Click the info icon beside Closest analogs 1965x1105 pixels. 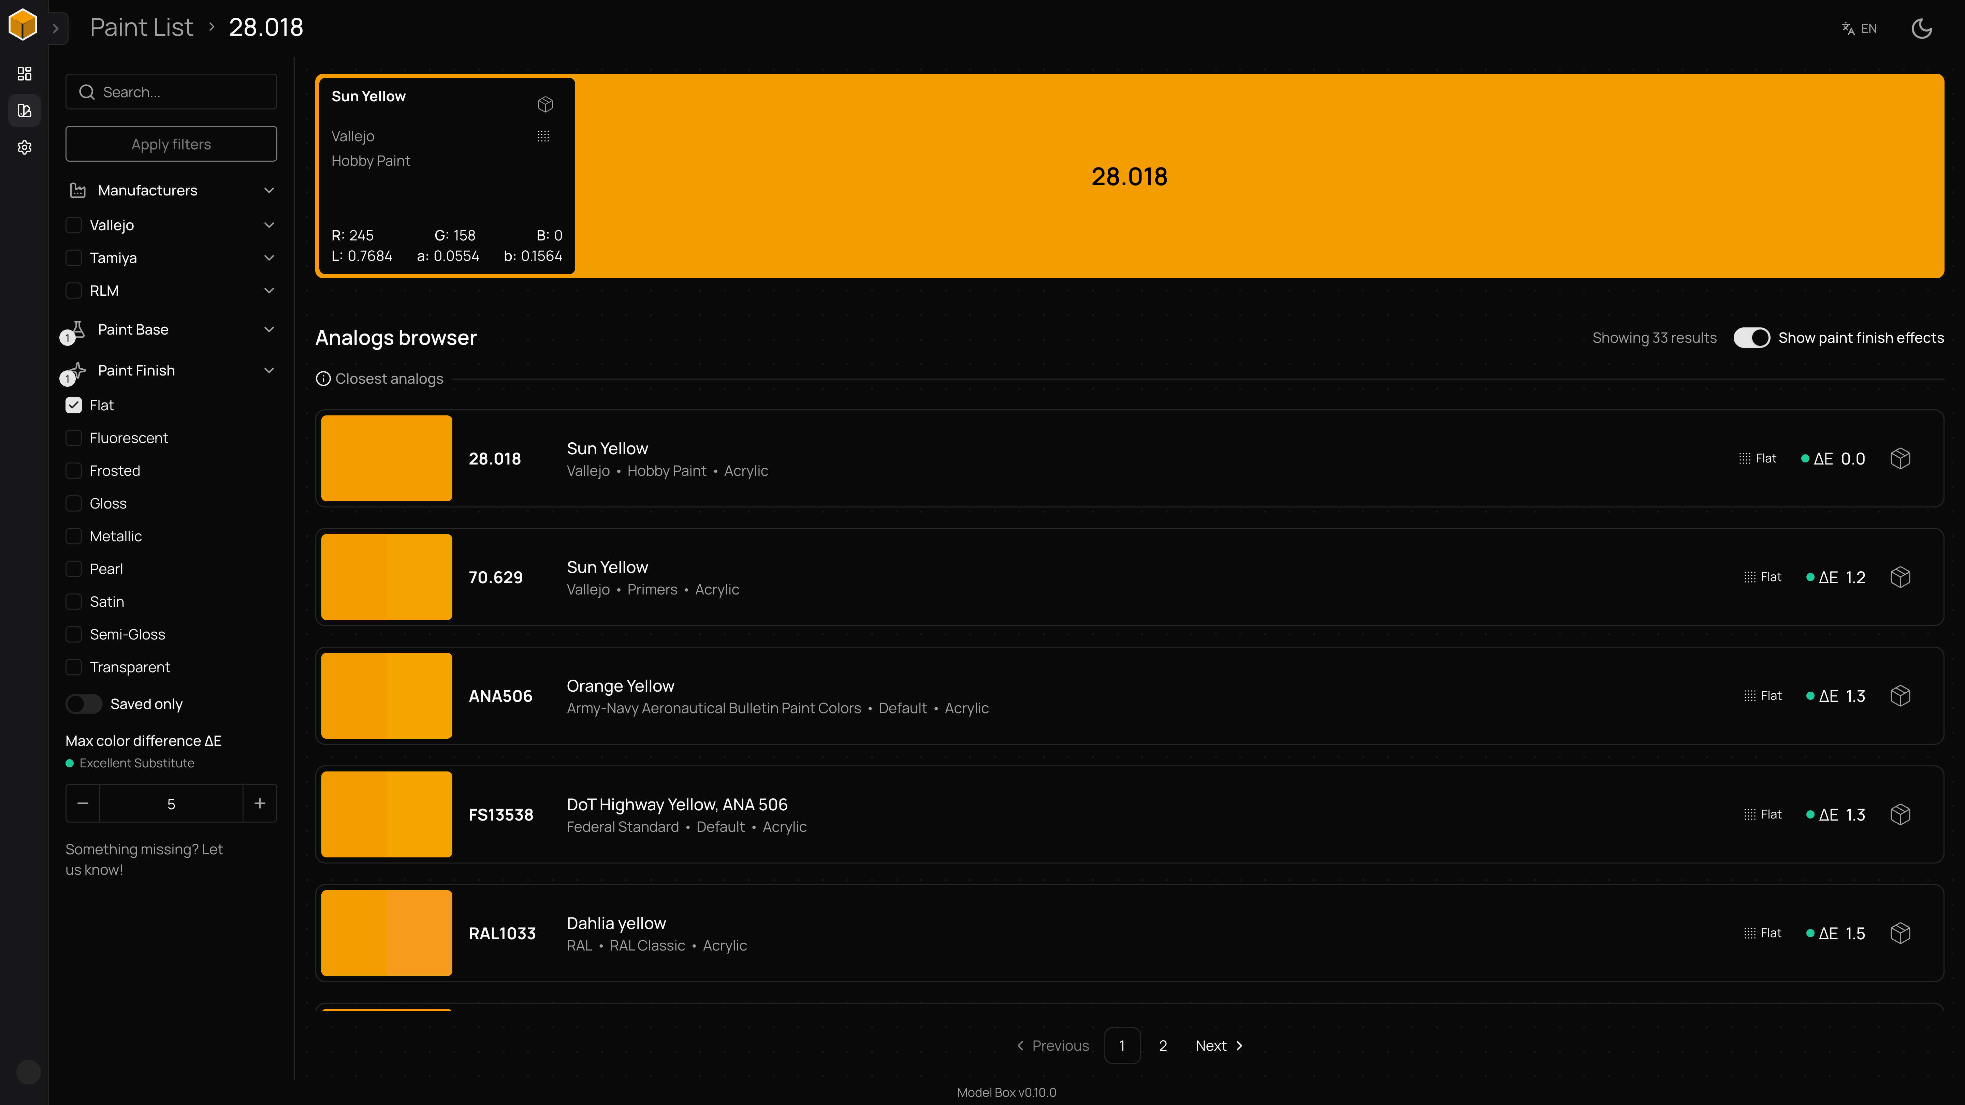(323, 379)
